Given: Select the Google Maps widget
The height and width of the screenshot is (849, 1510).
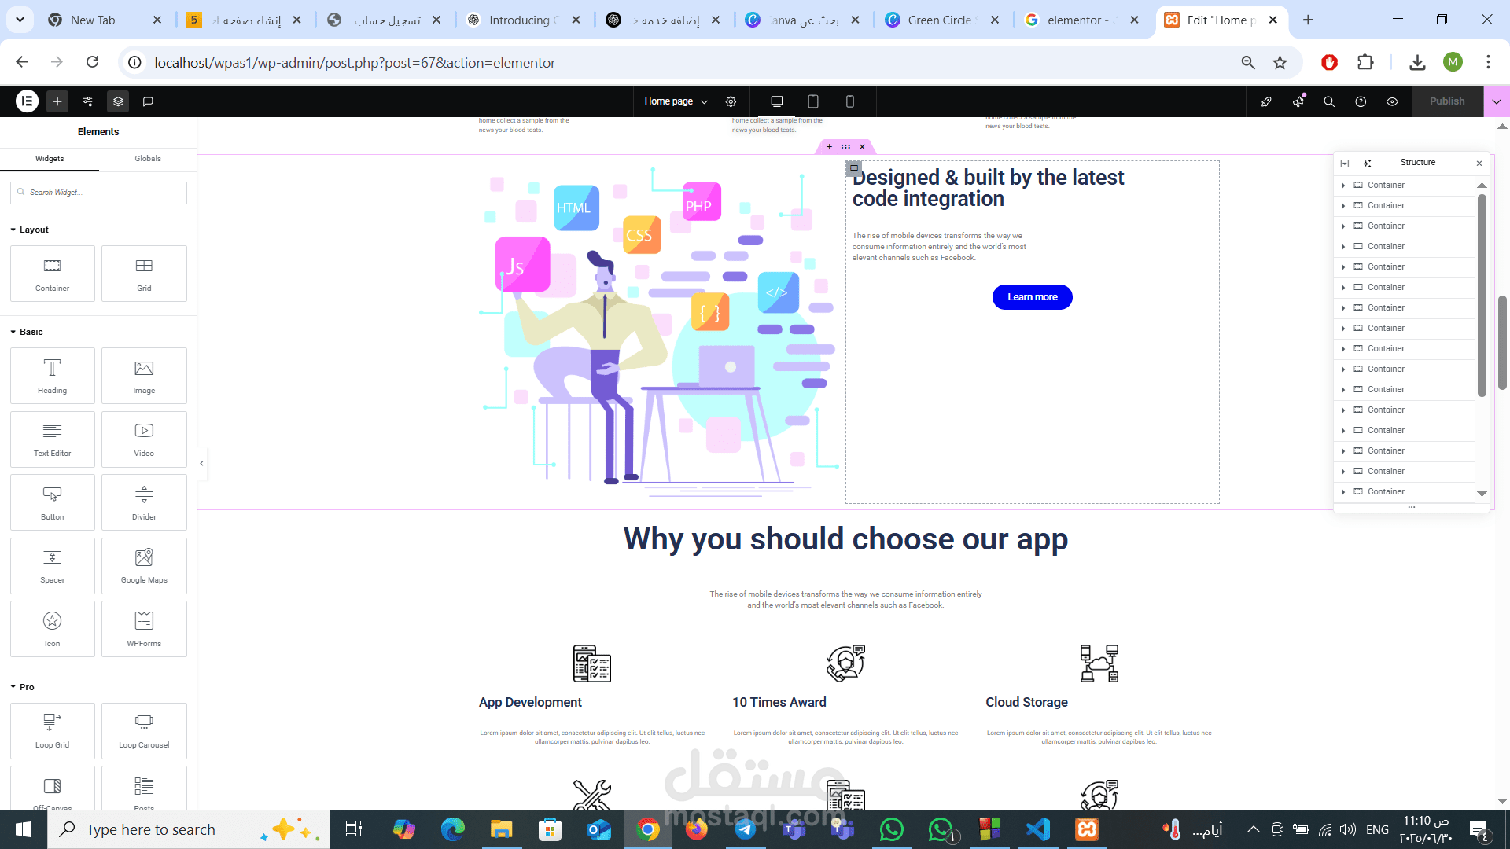Looking at the screenshot, I should (144, 566).
